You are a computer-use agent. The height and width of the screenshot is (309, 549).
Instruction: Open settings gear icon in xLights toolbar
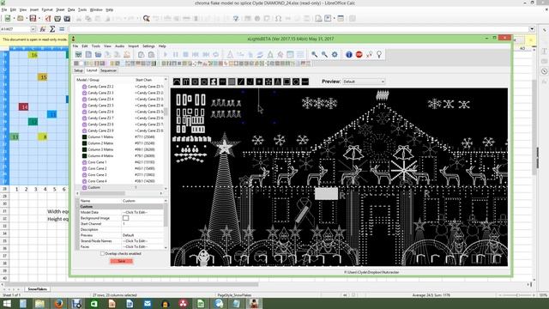point(335,54)
